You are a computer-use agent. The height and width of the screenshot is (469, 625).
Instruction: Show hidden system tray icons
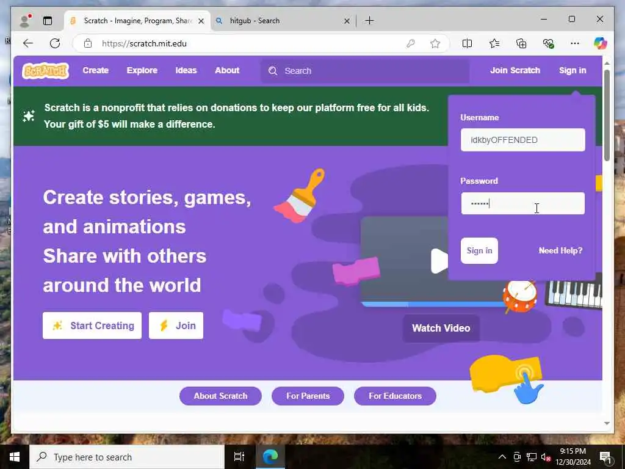(502, 457)
